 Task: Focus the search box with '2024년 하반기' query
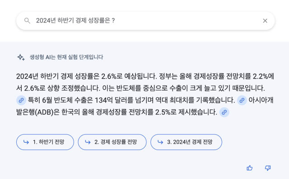(145, 21)
